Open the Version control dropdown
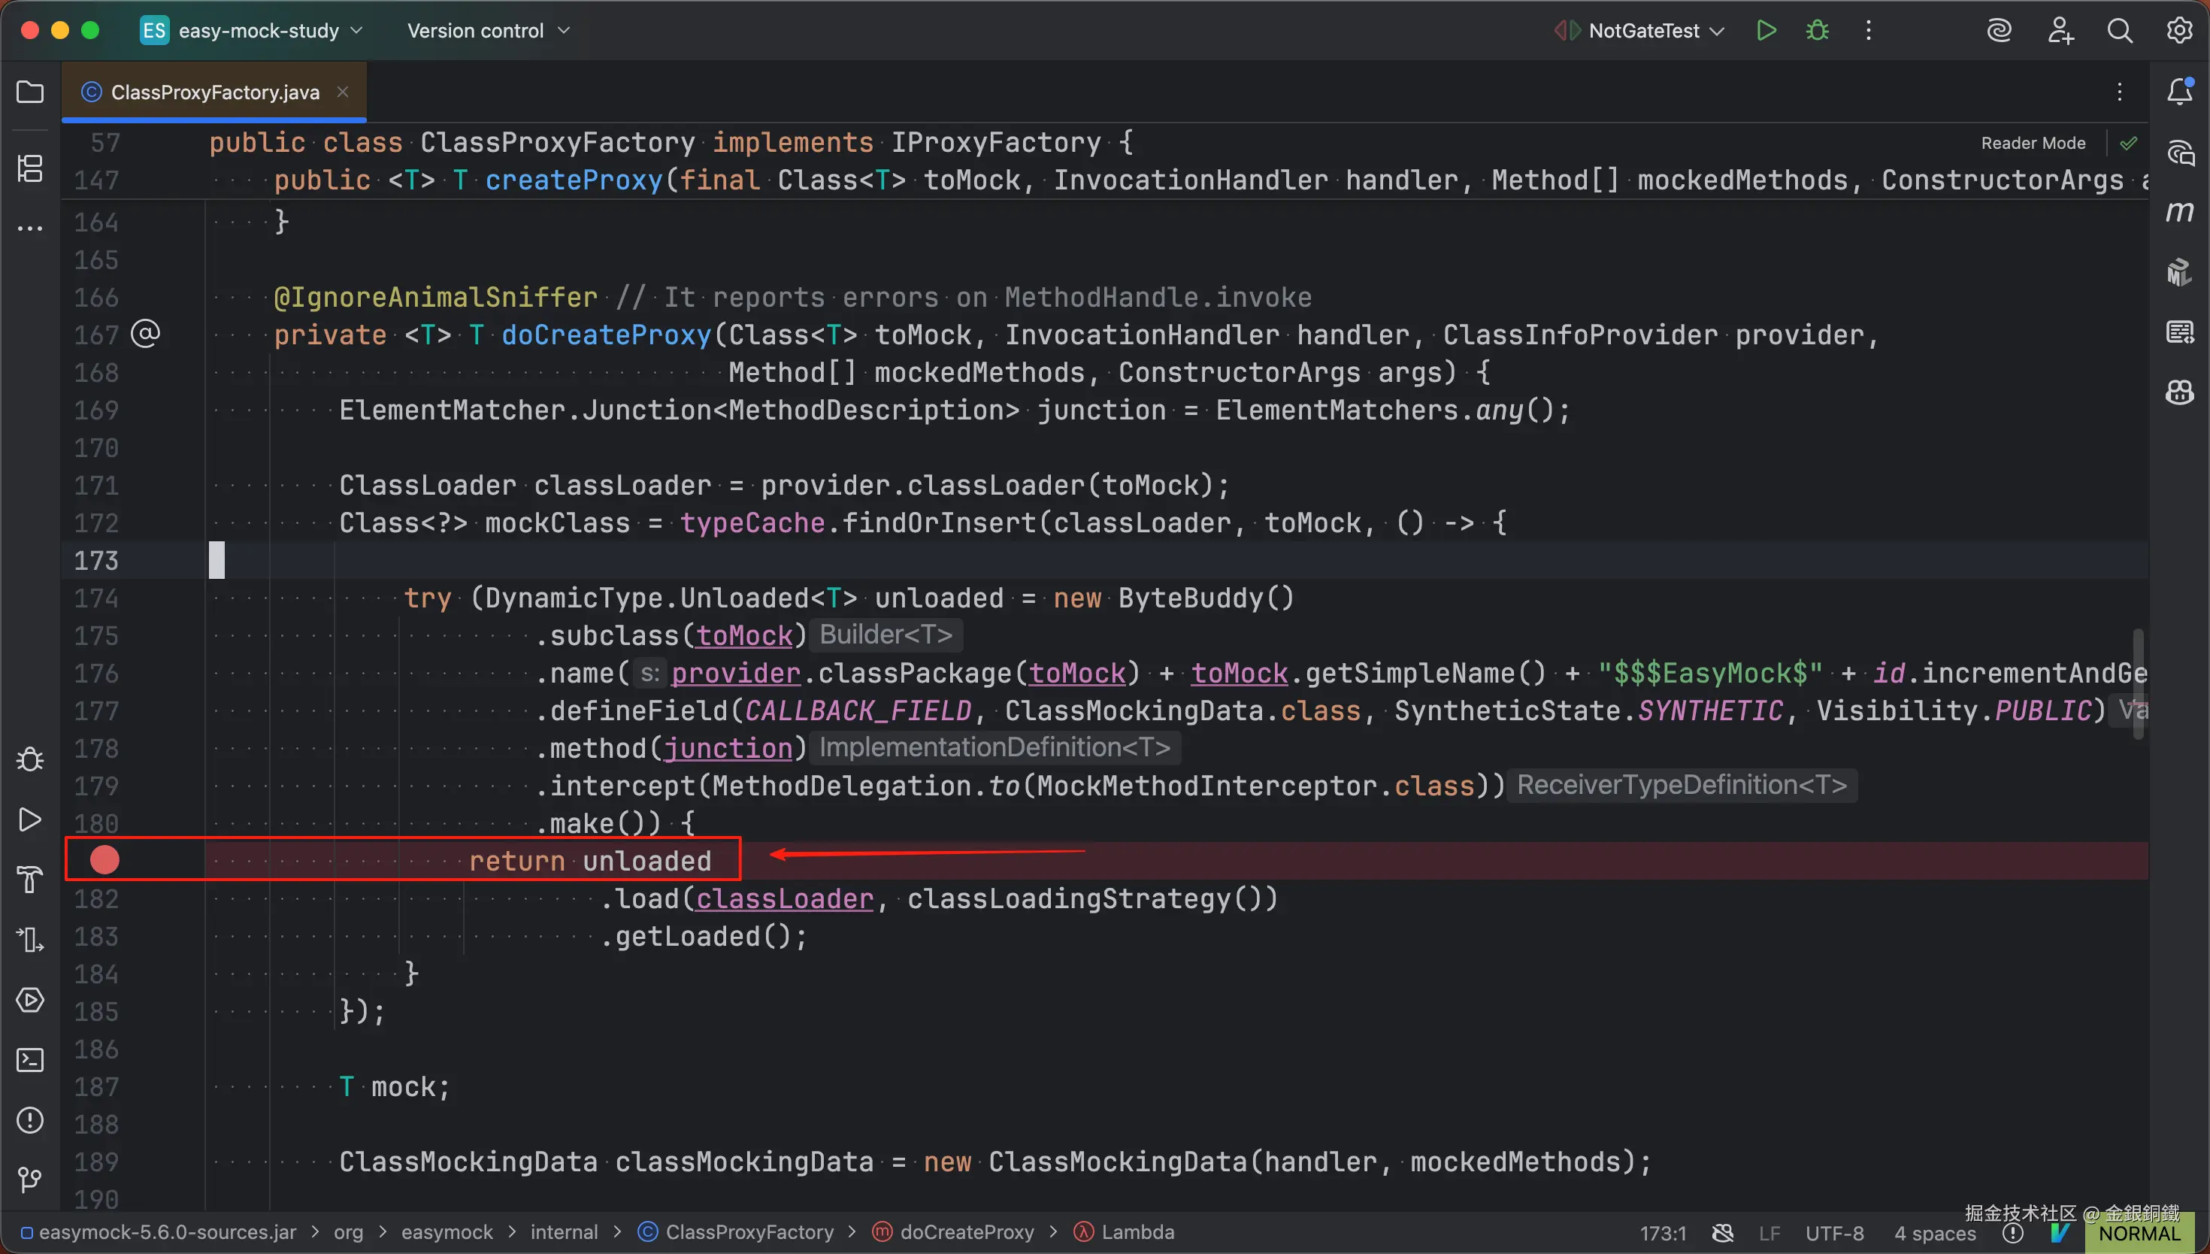 pyautogui.click(x=488, y=31)
